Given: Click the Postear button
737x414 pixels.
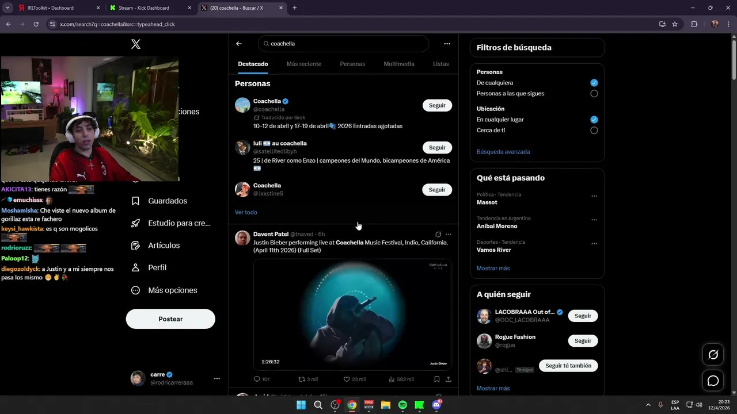Looking at the screenshot, I should [170, 319].
